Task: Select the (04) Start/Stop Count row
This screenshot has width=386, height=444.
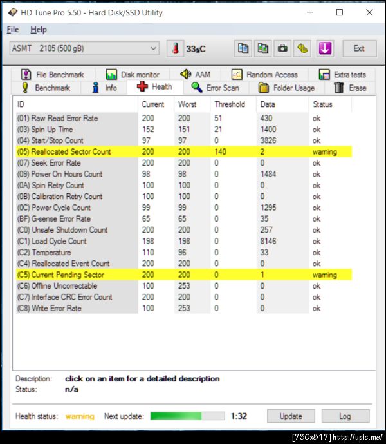Action: (x=184, y=140)
